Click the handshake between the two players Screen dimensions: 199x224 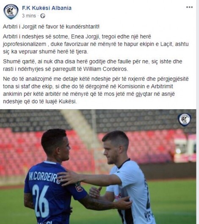(95, 193)
